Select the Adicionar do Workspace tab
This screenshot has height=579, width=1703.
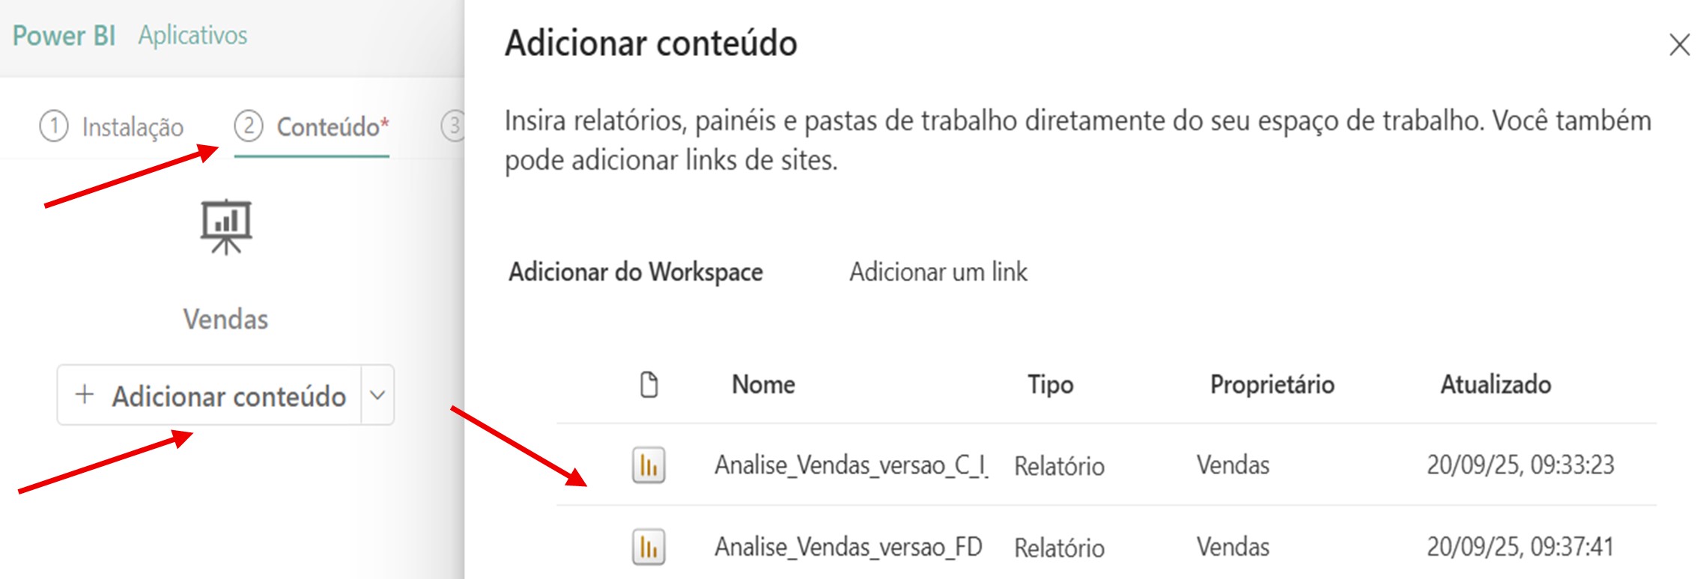[635, 272]
